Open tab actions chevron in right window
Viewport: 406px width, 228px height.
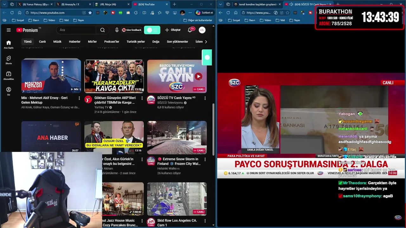(x=220, y=4)
